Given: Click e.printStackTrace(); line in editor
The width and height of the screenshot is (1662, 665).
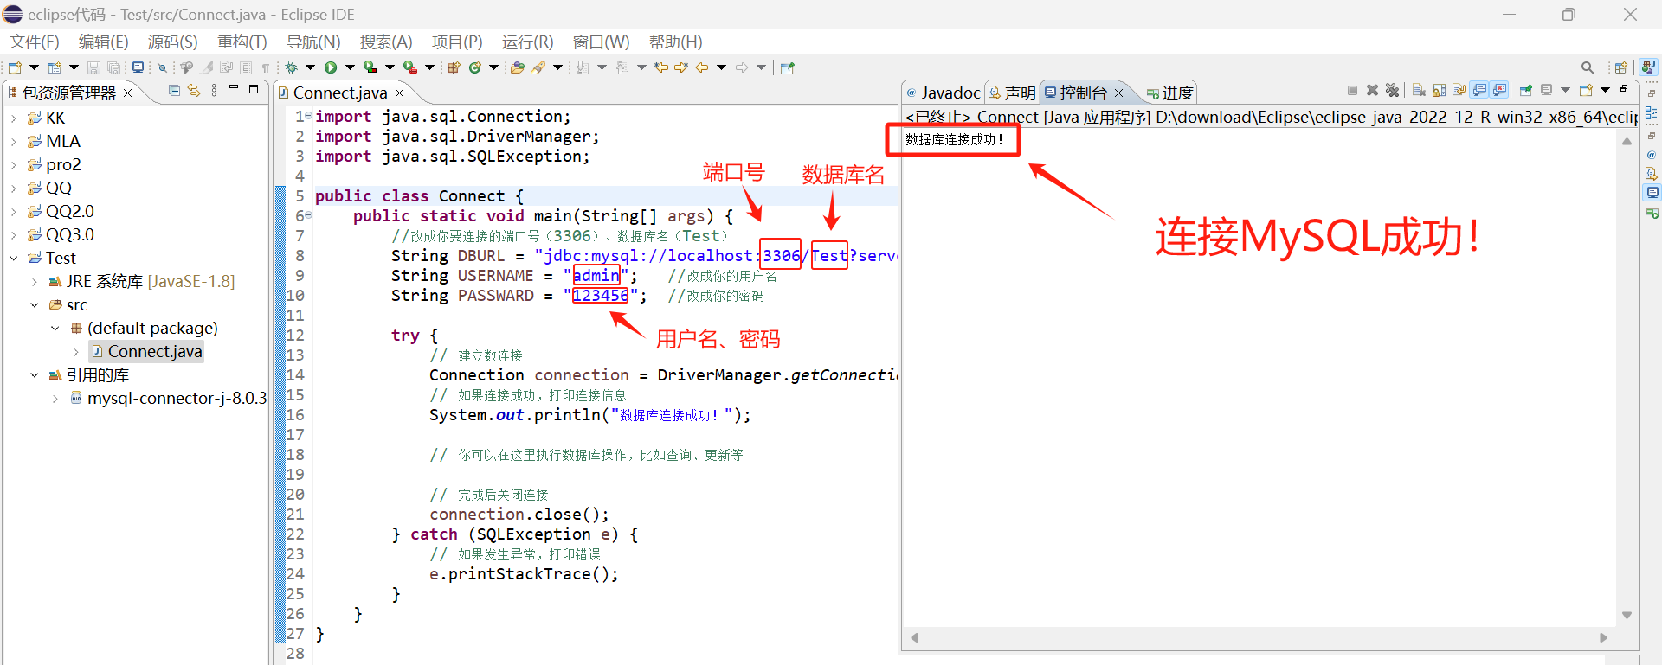Looking at the screenshot, I should tap(525, 573).
